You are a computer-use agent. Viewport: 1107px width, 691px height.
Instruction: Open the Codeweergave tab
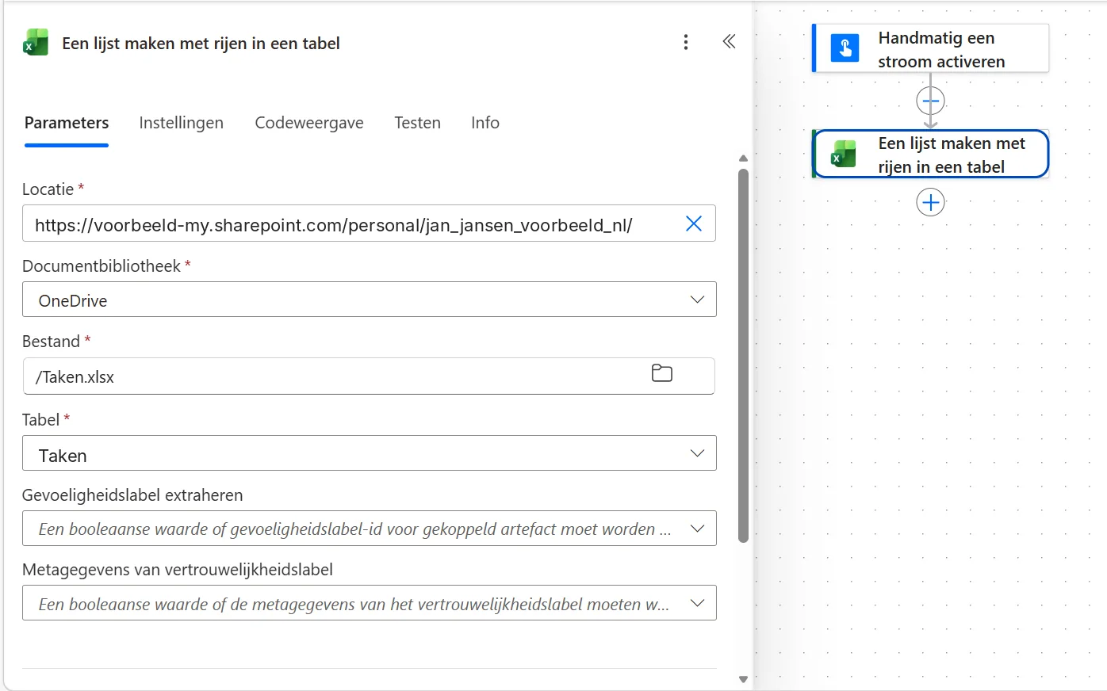309,123
